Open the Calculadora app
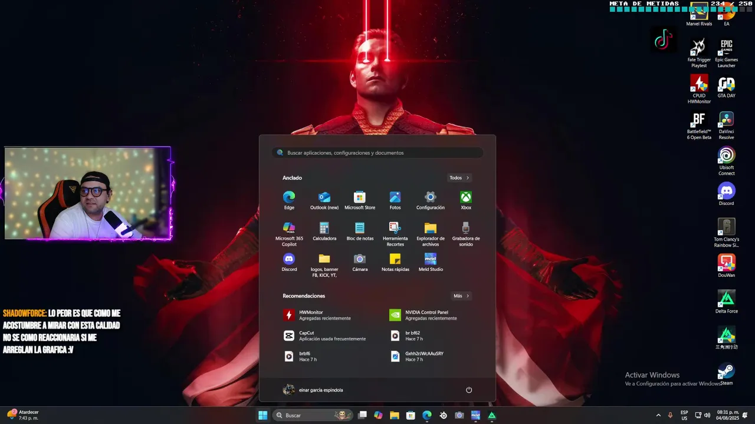 click(x=324, y=231)
